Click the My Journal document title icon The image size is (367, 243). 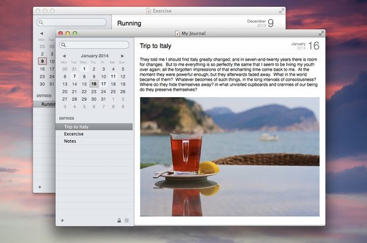[177, 33]
